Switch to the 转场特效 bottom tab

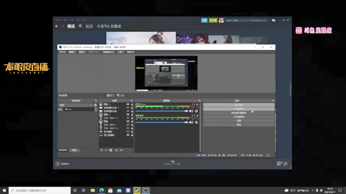[63, 150]
